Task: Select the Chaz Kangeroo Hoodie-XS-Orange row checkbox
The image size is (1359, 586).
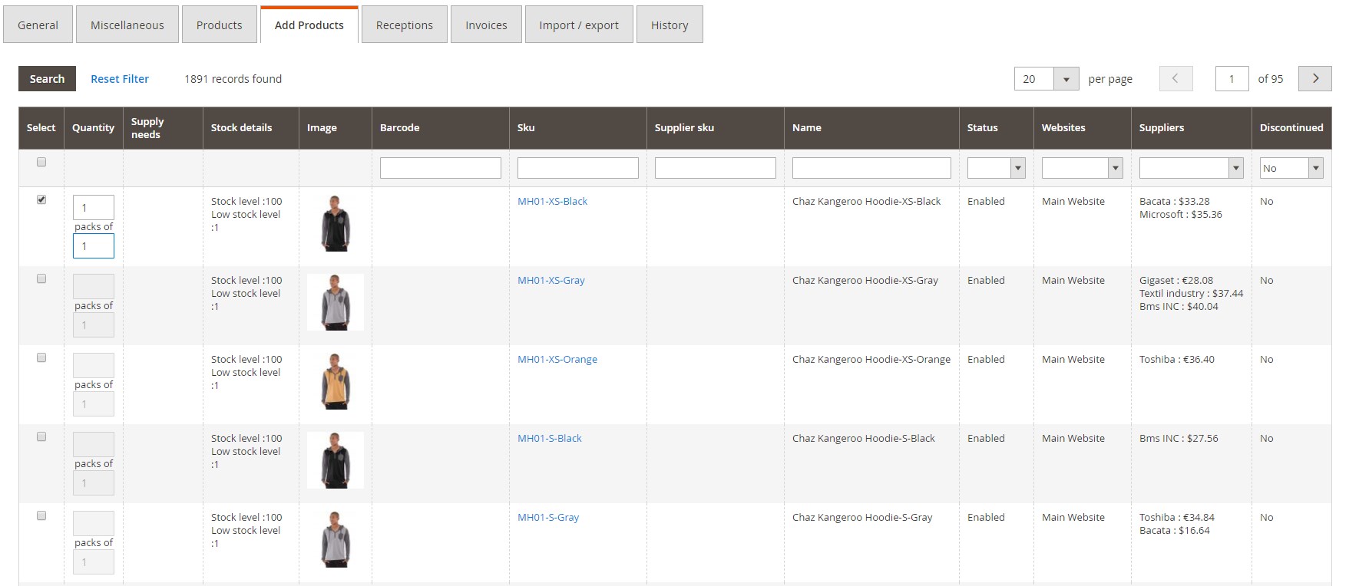Action: click(x=41, y=358)
